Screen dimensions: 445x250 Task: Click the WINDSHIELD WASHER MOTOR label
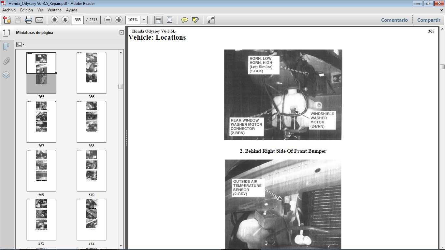(x=322, y=120)
